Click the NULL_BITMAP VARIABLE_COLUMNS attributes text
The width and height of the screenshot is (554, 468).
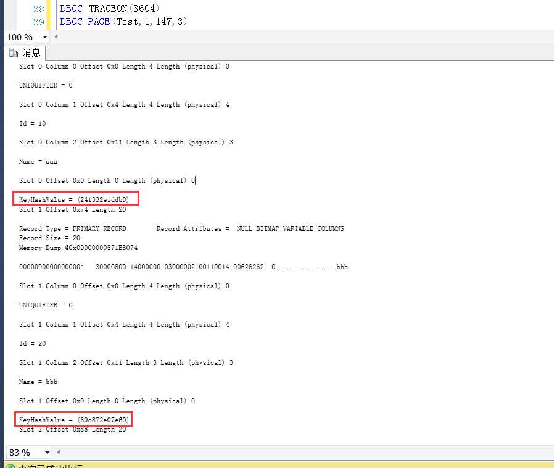pos(290,228)
